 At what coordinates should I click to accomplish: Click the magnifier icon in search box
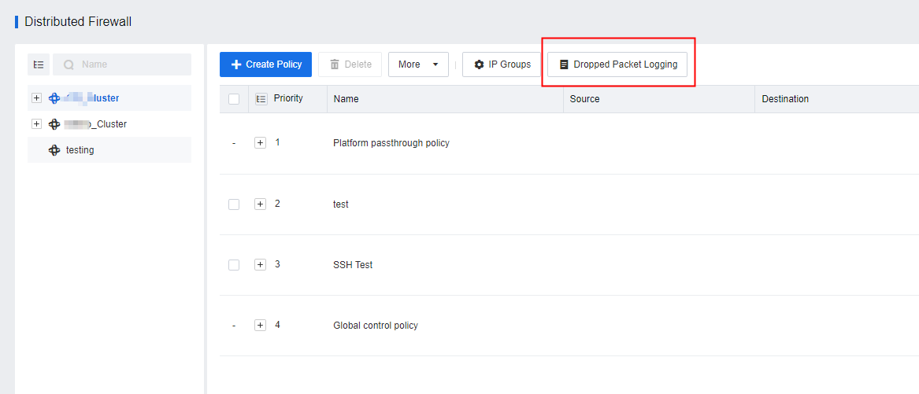(69, 65)
